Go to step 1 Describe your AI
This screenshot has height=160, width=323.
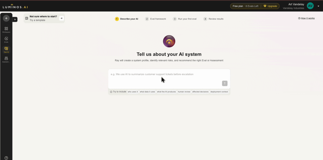click(127, 19)
